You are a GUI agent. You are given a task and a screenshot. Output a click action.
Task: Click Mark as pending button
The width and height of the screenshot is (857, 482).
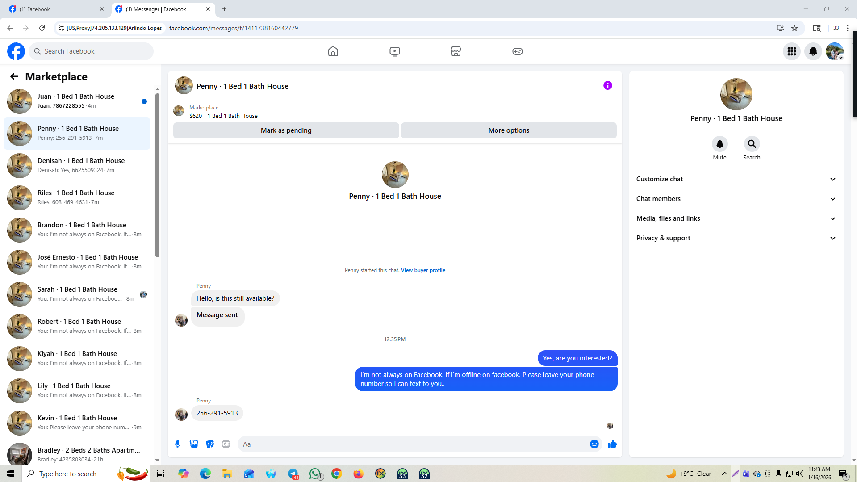(286, 130)
